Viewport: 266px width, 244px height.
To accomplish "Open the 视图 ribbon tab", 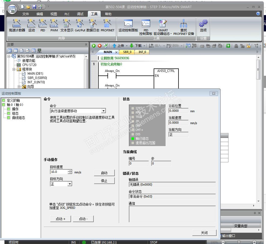I will (x=54, y=14).
